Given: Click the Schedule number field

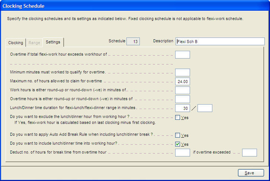Looking at the screenshot, I should coord(133,41).
